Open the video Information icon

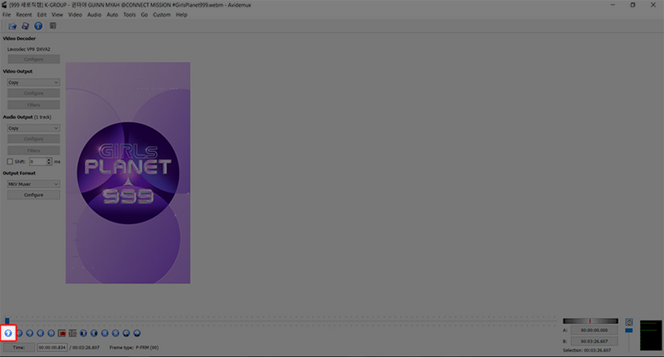[x=38, y=26]
